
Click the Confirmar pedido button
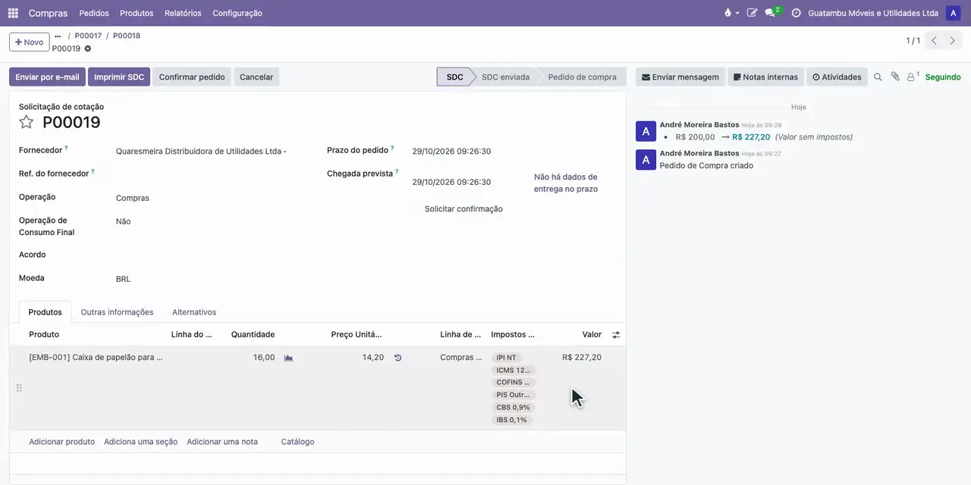[x=192, y=77]
